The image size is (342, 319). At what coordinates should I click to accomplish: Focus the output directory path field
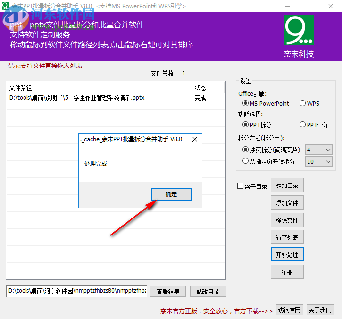click(76, 291)
